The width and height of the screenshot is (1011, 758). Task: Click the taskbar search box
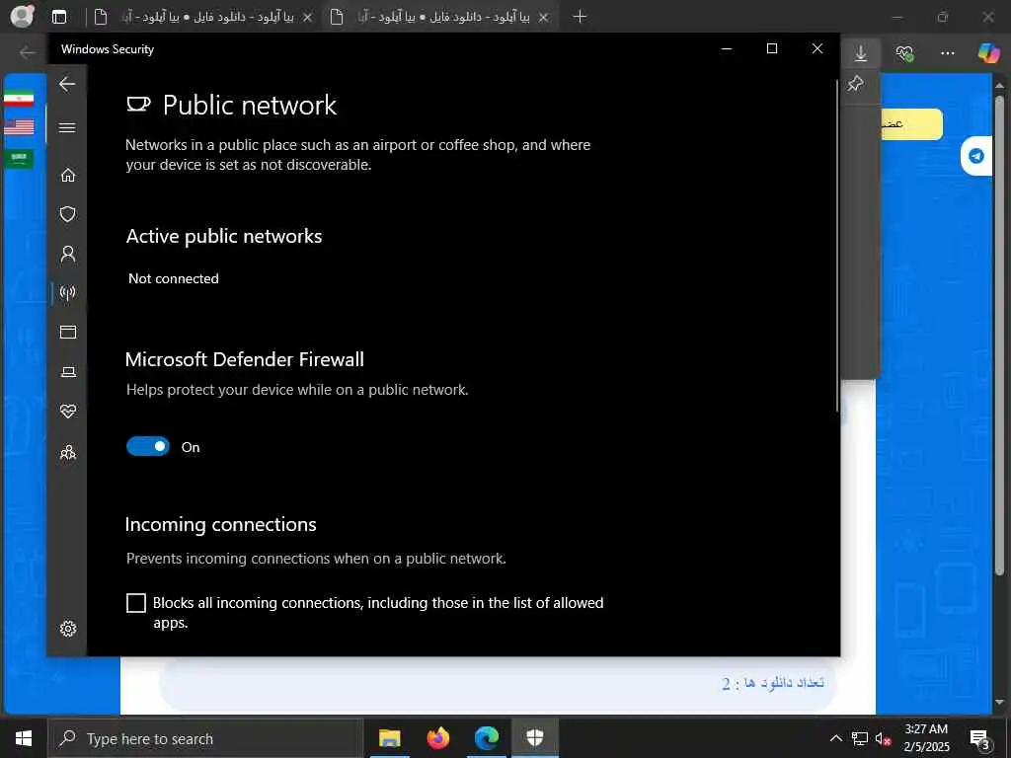click(205, 738)
